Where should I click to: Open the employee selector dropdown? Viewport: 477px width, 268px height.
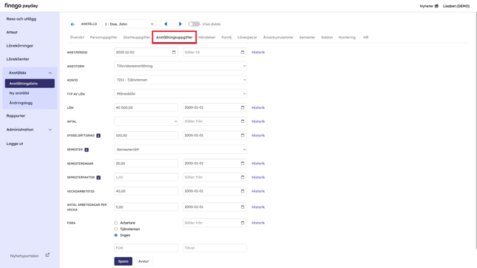click(129, 24)
